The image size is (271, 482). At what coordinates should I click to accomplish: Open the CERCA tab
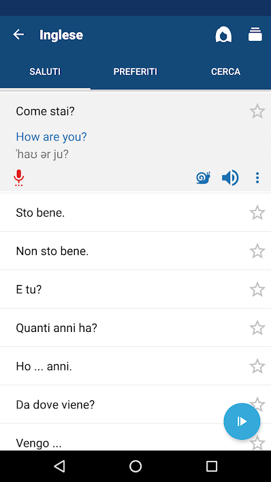coord(225,72)
